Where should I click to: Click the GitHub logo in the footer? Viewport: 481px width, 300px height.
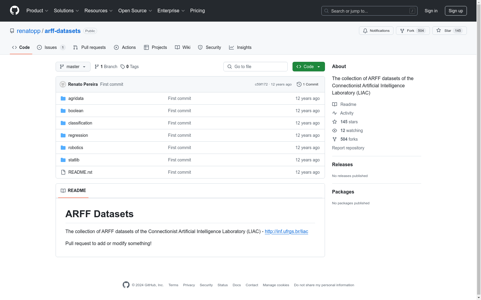tap(126, 285)
